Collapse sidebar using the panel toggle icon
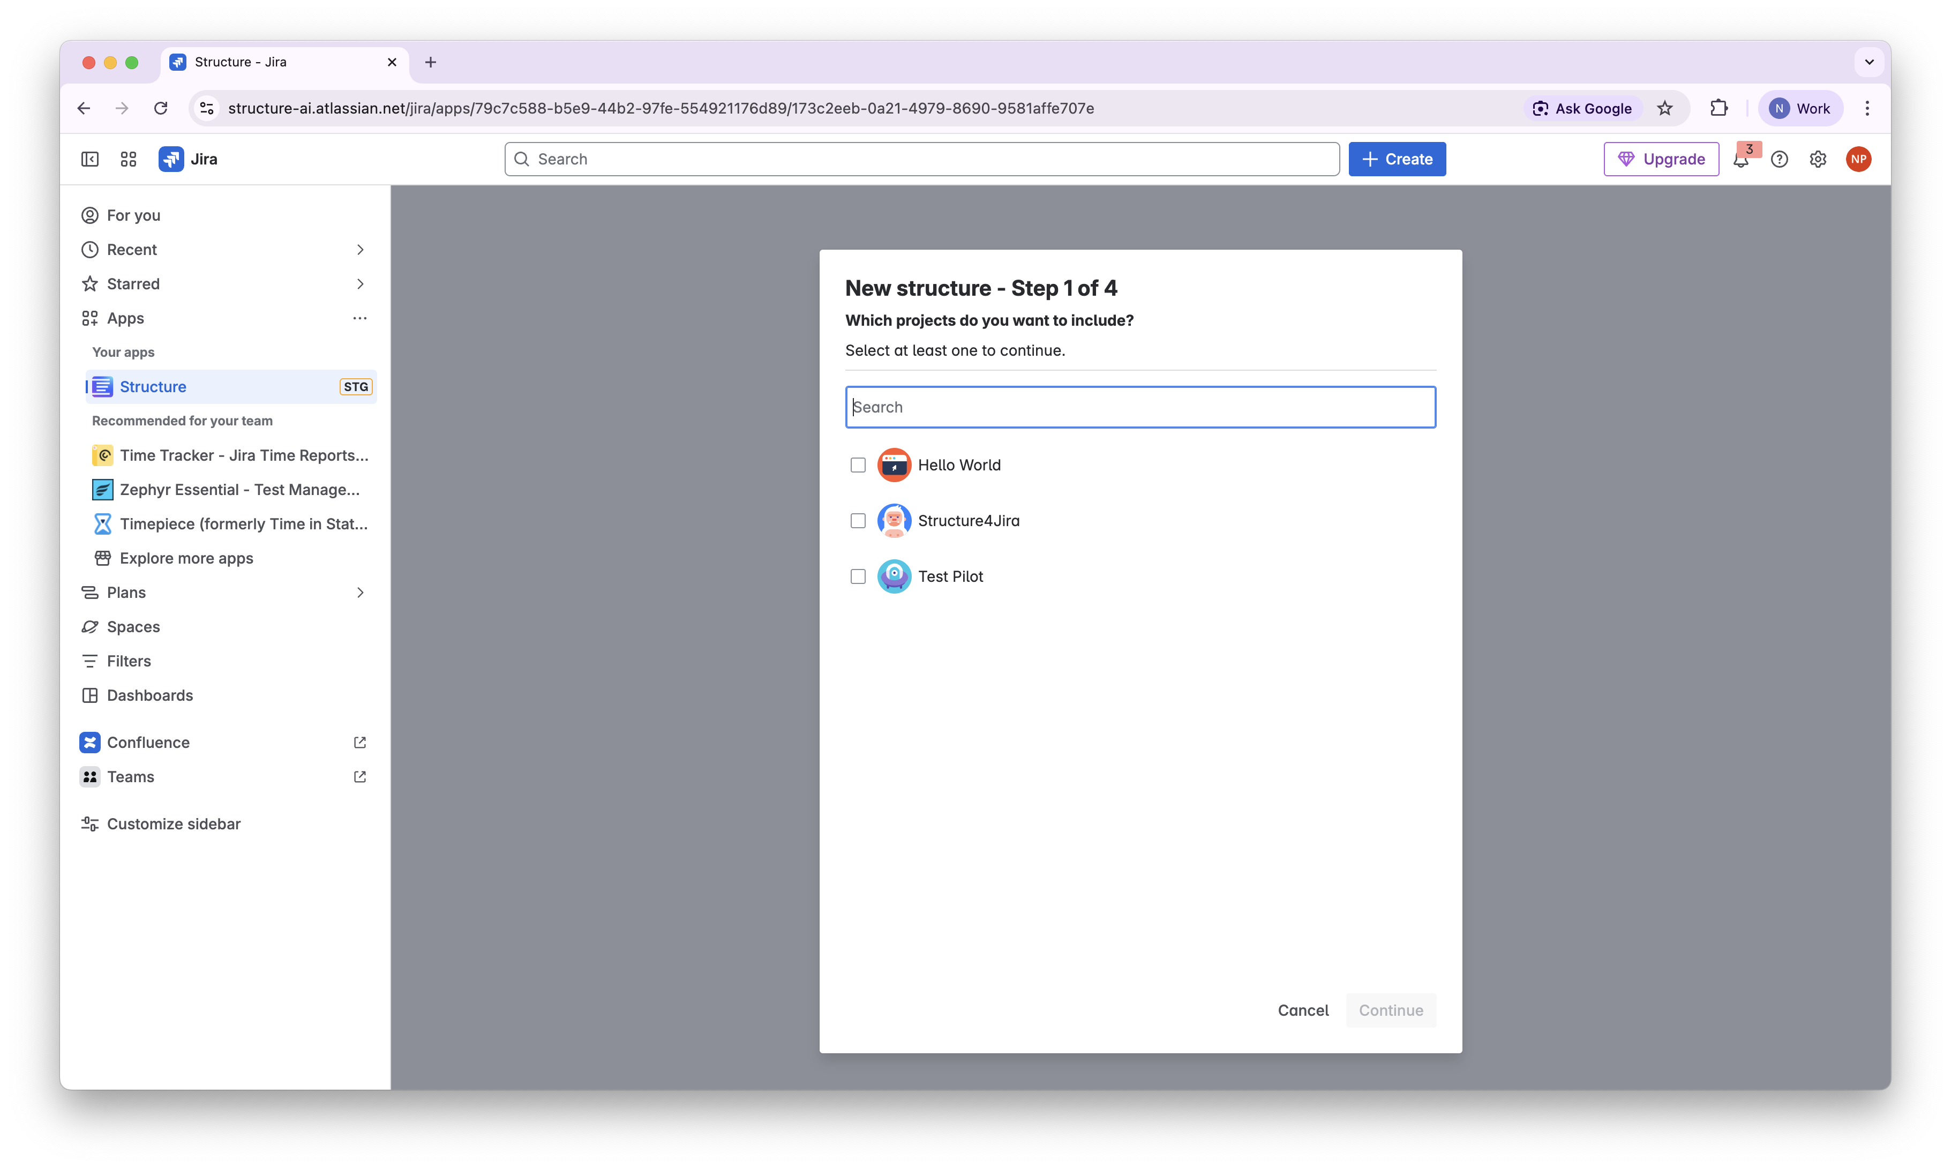1951x1169 pixels. tap(90, 159)
